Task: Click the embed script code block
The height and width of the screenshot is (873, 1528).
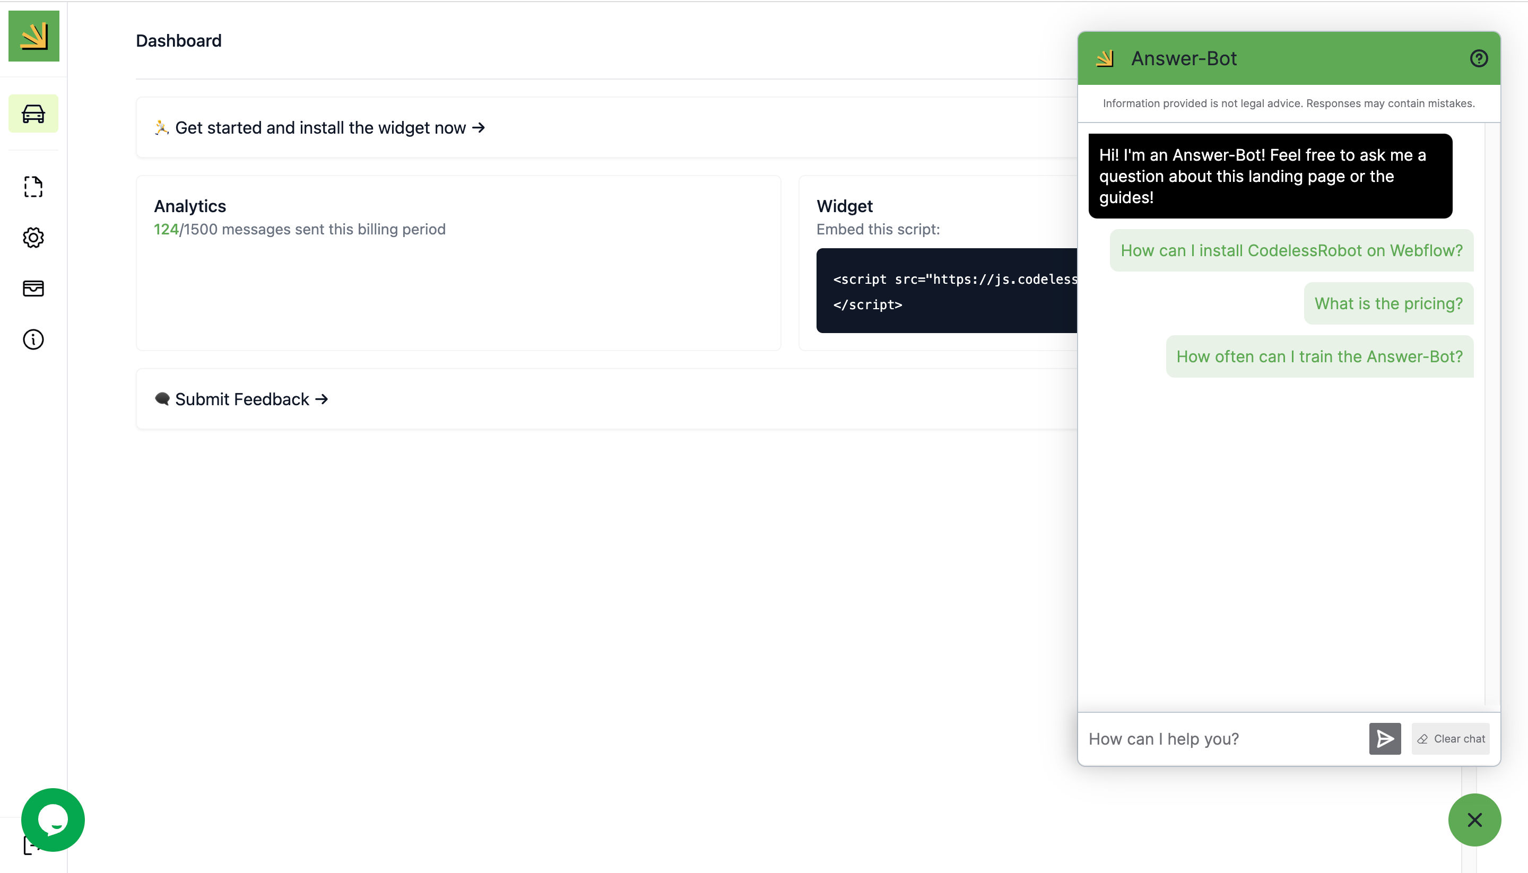Action: coord(947,291)
